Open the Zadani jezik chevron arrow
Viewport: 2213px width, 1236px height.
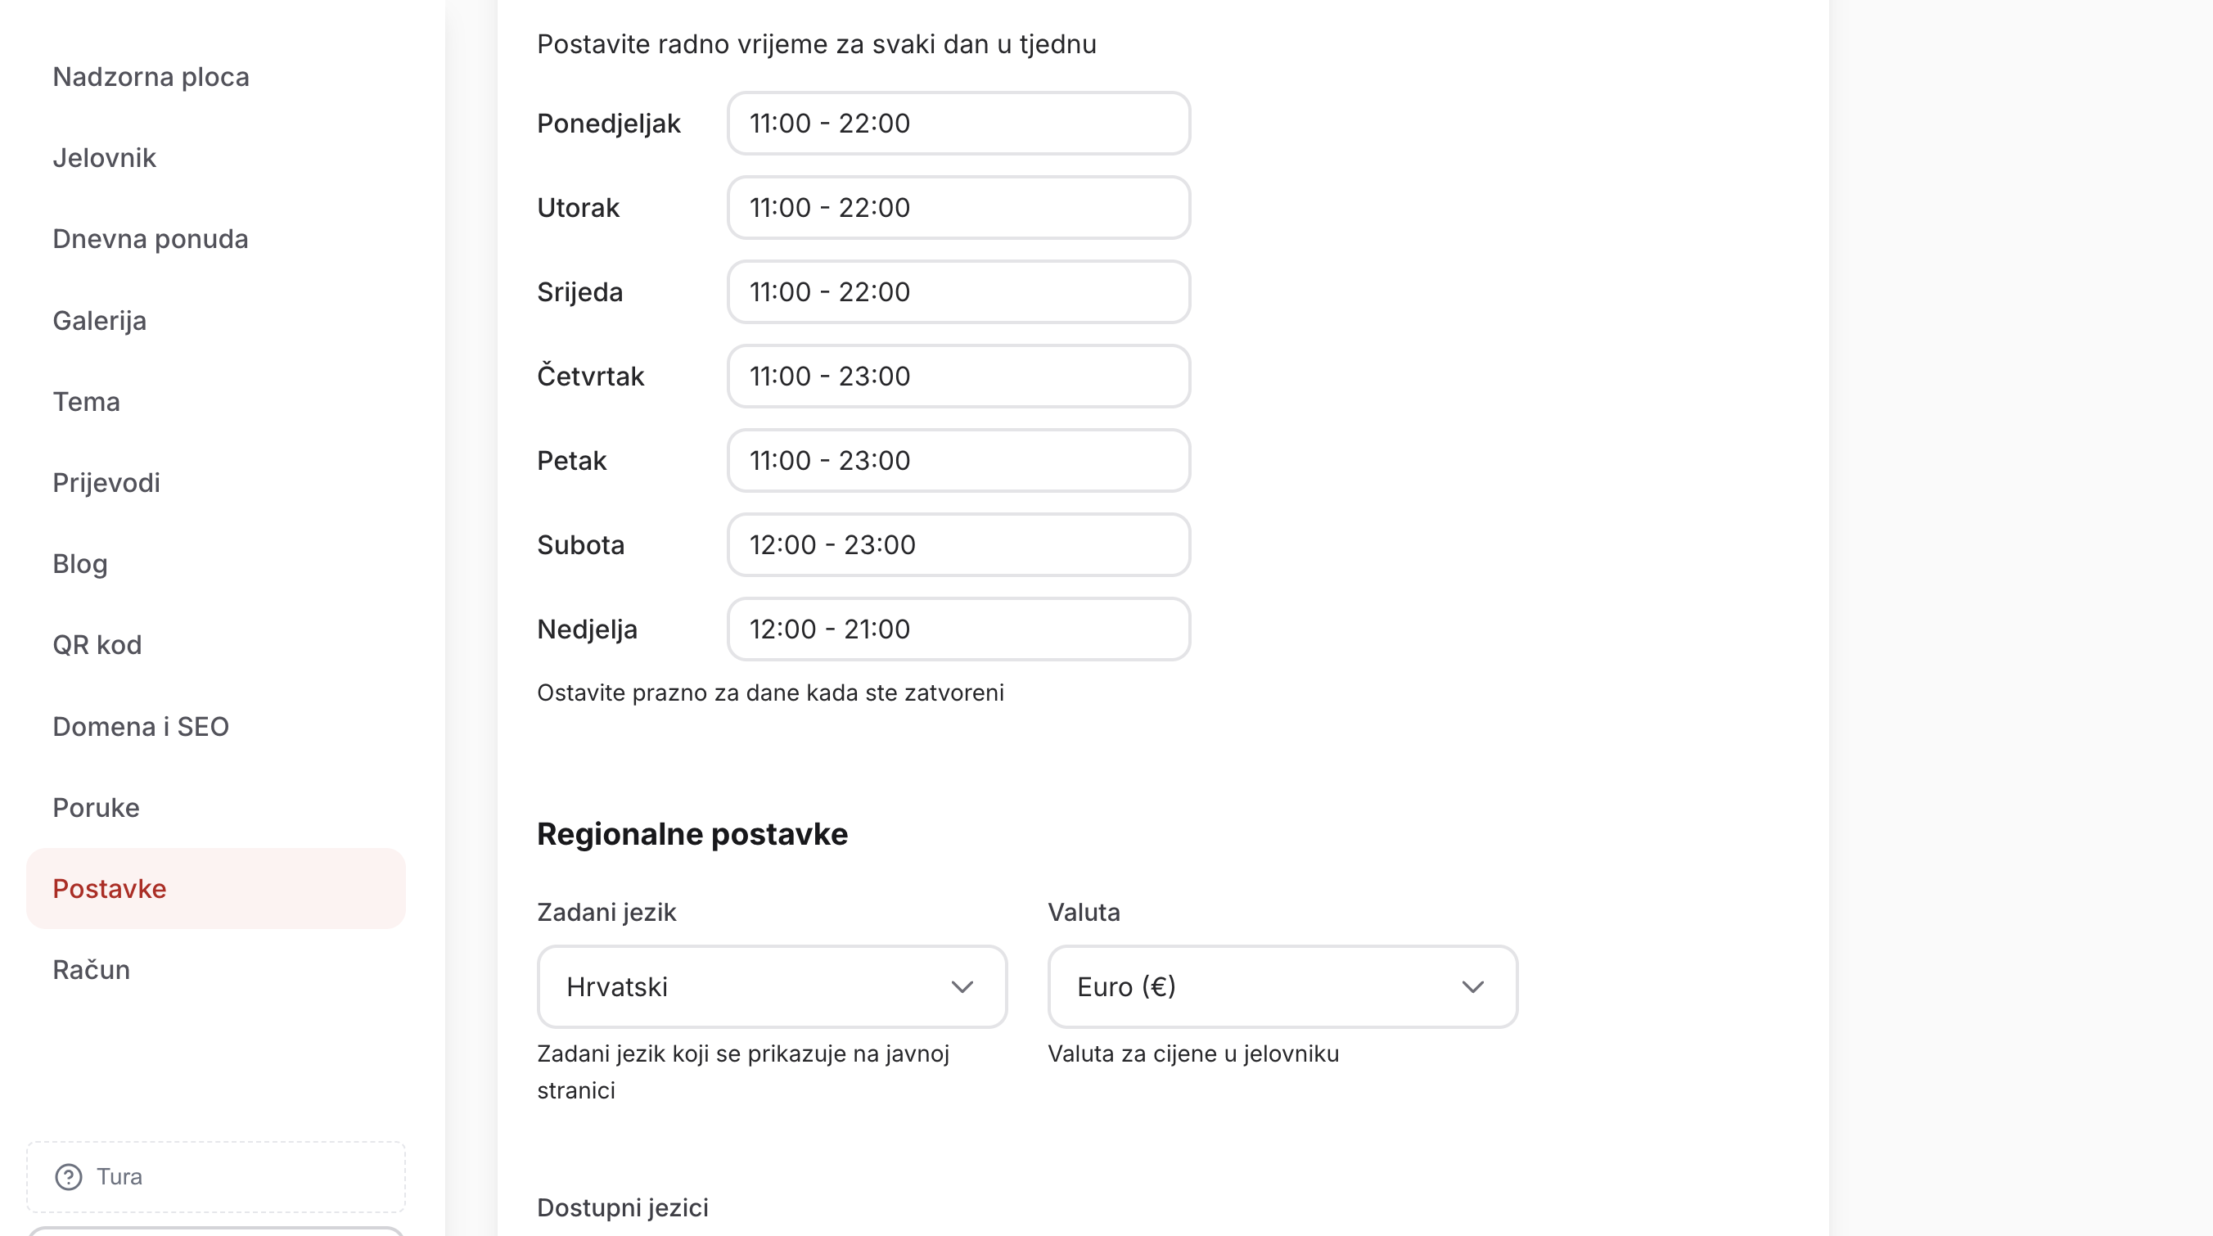(964, 986)
